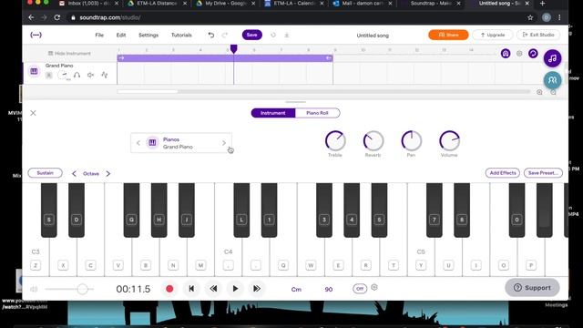The width and height of the screenshot is (583, 328).
Task: Close the instrument panel
Action: tap(33, 113)
